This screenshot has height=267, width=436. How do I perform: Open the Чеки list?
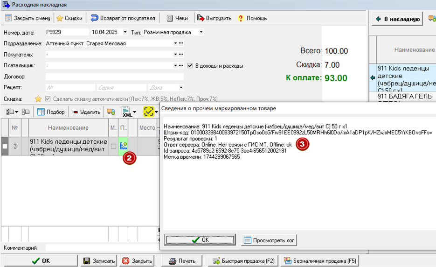tap(177, 18)
